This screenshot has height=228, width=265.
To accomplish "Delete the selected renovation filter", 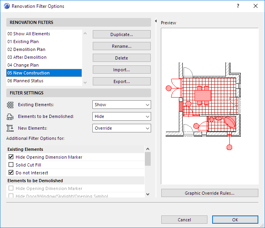I will [x=122, y=58].
